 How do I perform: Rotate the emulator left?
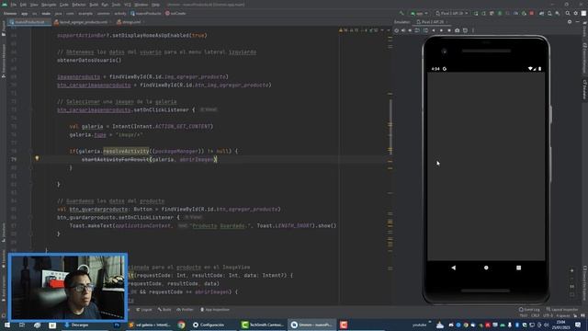pyautogui.click(x=417, y=30)
